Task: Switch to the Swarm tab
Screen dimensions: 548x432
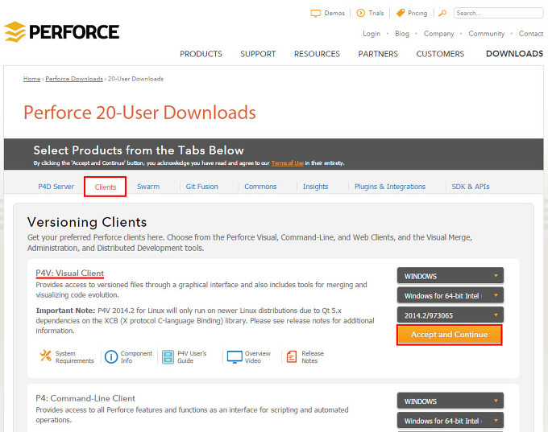Action: pyautogui.click(x=148, y=187)
